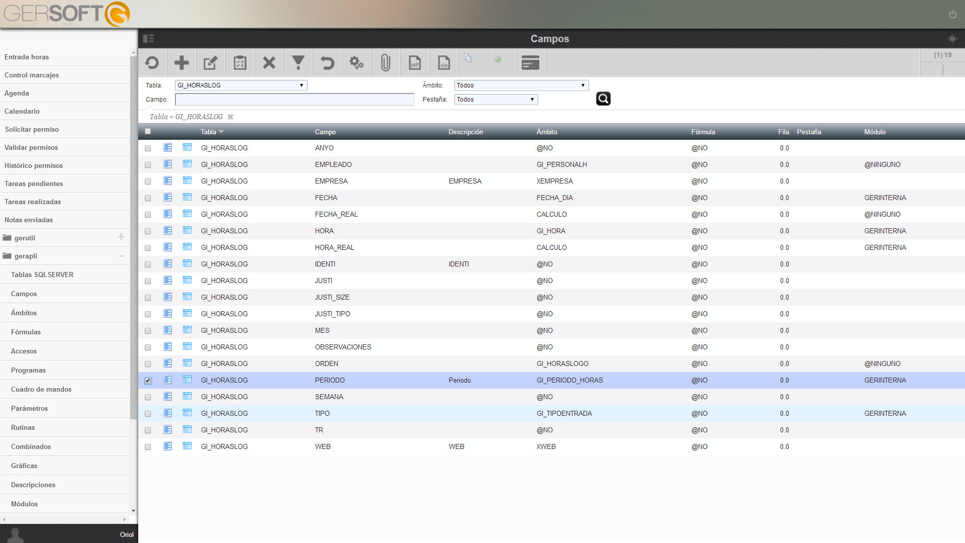
Task: Click the Campo text input field
Action: coord(295,100)
